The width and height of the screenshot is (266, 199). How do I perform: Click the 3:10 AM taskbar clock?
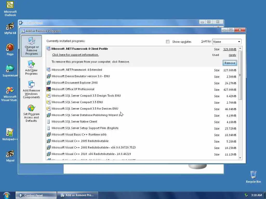[256, 195]
